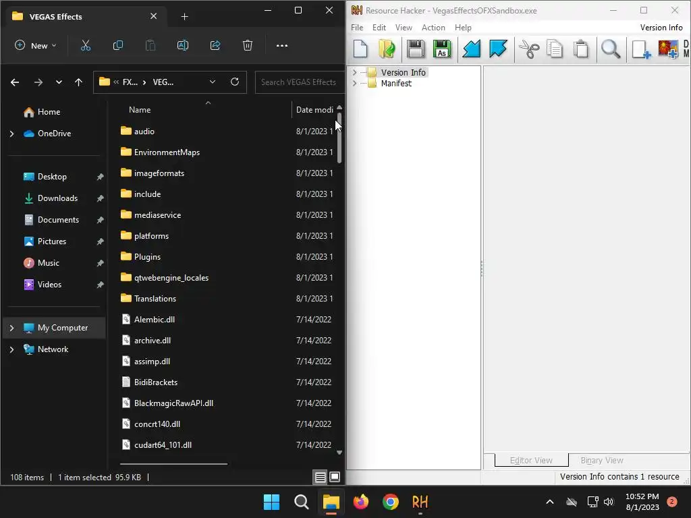Open See more ellipsis in File Explorer
This screenshot has width=691, height=518.
click(282, 45)
